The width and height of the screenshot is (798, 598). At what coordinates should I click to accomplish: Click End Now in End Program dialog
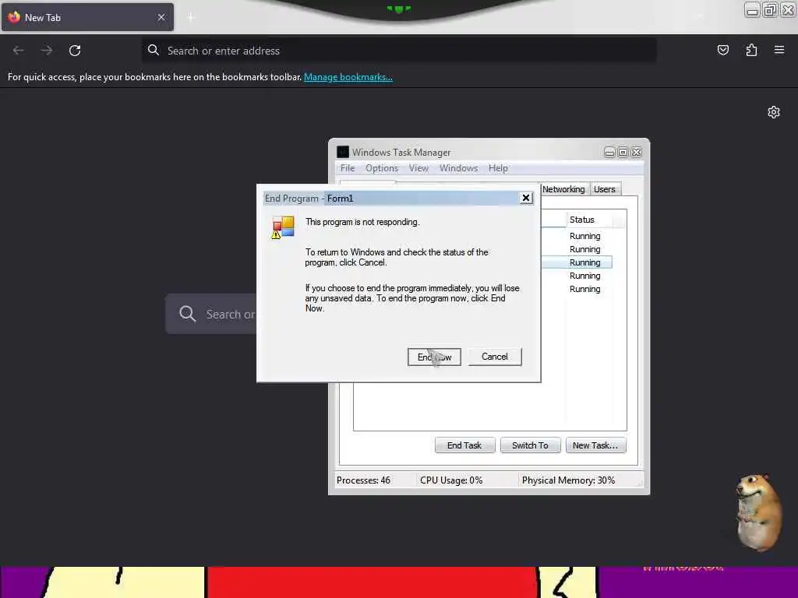point(434,357)
